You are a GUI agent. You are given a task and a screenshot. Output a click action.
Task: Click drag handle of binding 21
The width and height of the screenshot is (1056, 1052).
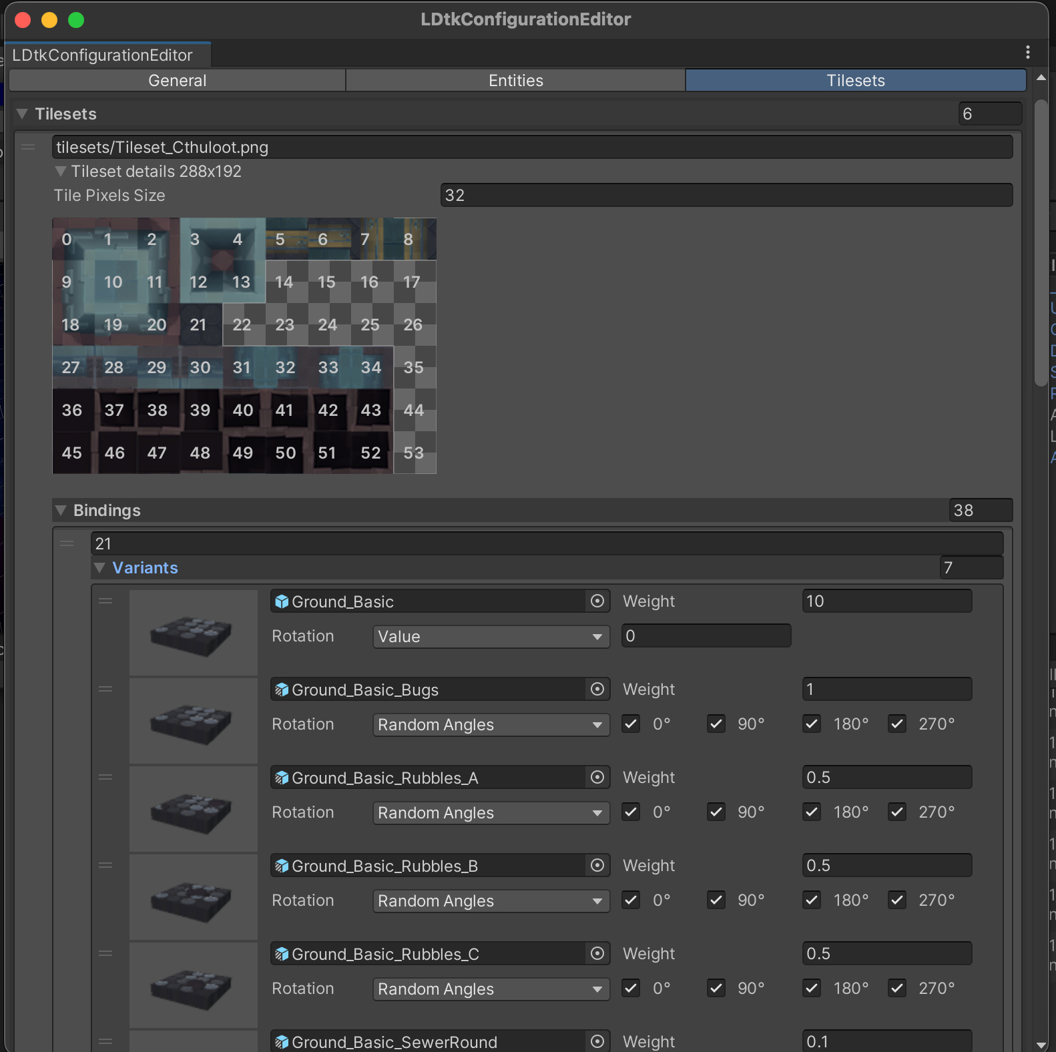67,544
